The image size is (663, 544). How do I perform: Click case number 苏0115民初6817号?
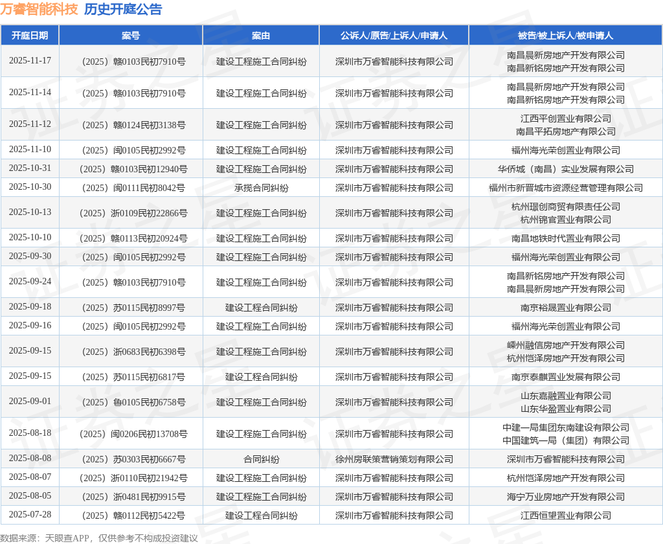coord(133,378)
